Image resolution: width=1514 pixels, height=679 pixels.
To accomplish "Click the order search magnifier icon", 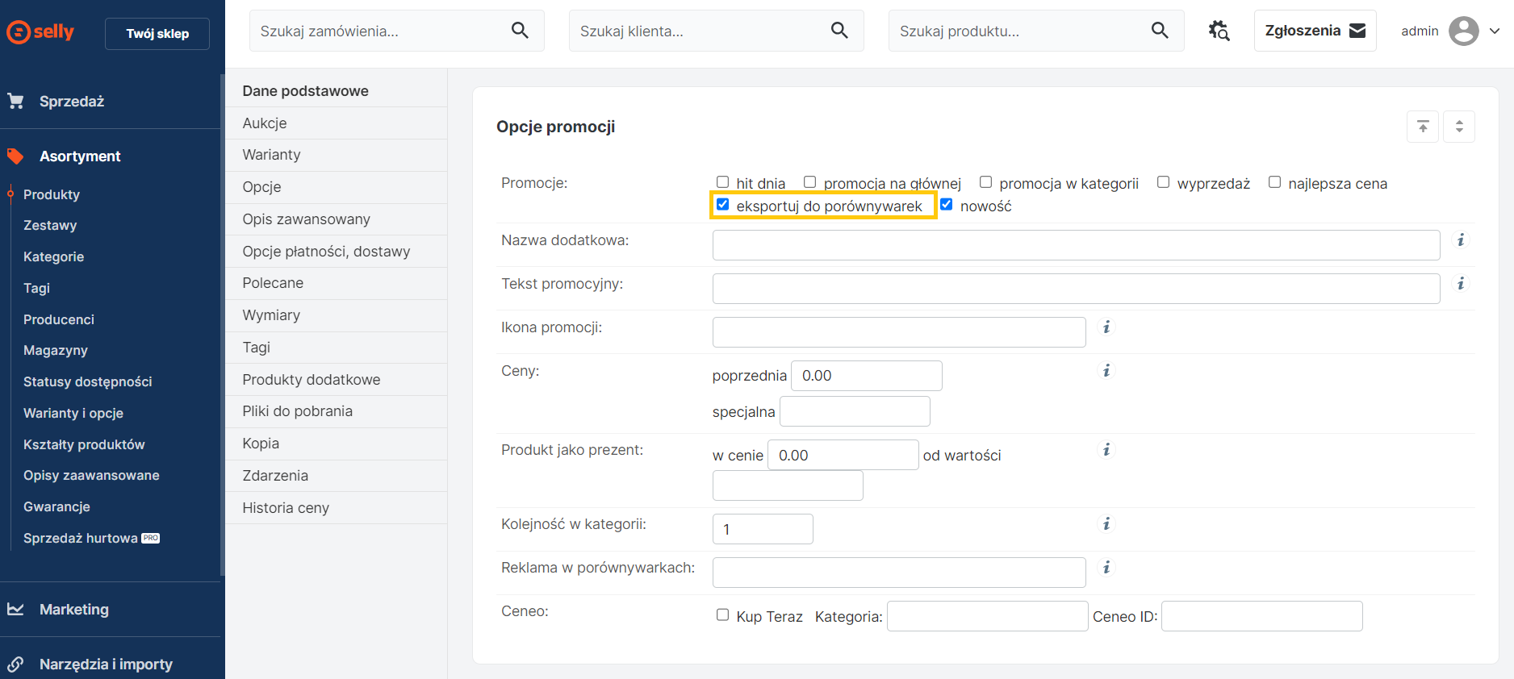I will [520, 31].
